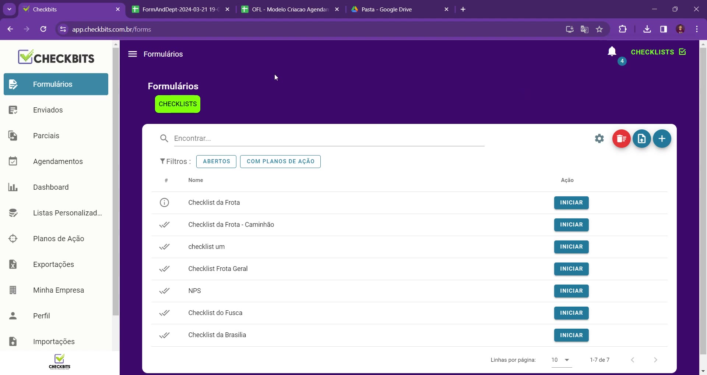Click double-check icon for NPS row
707x375 pixels.
[164, 291]
